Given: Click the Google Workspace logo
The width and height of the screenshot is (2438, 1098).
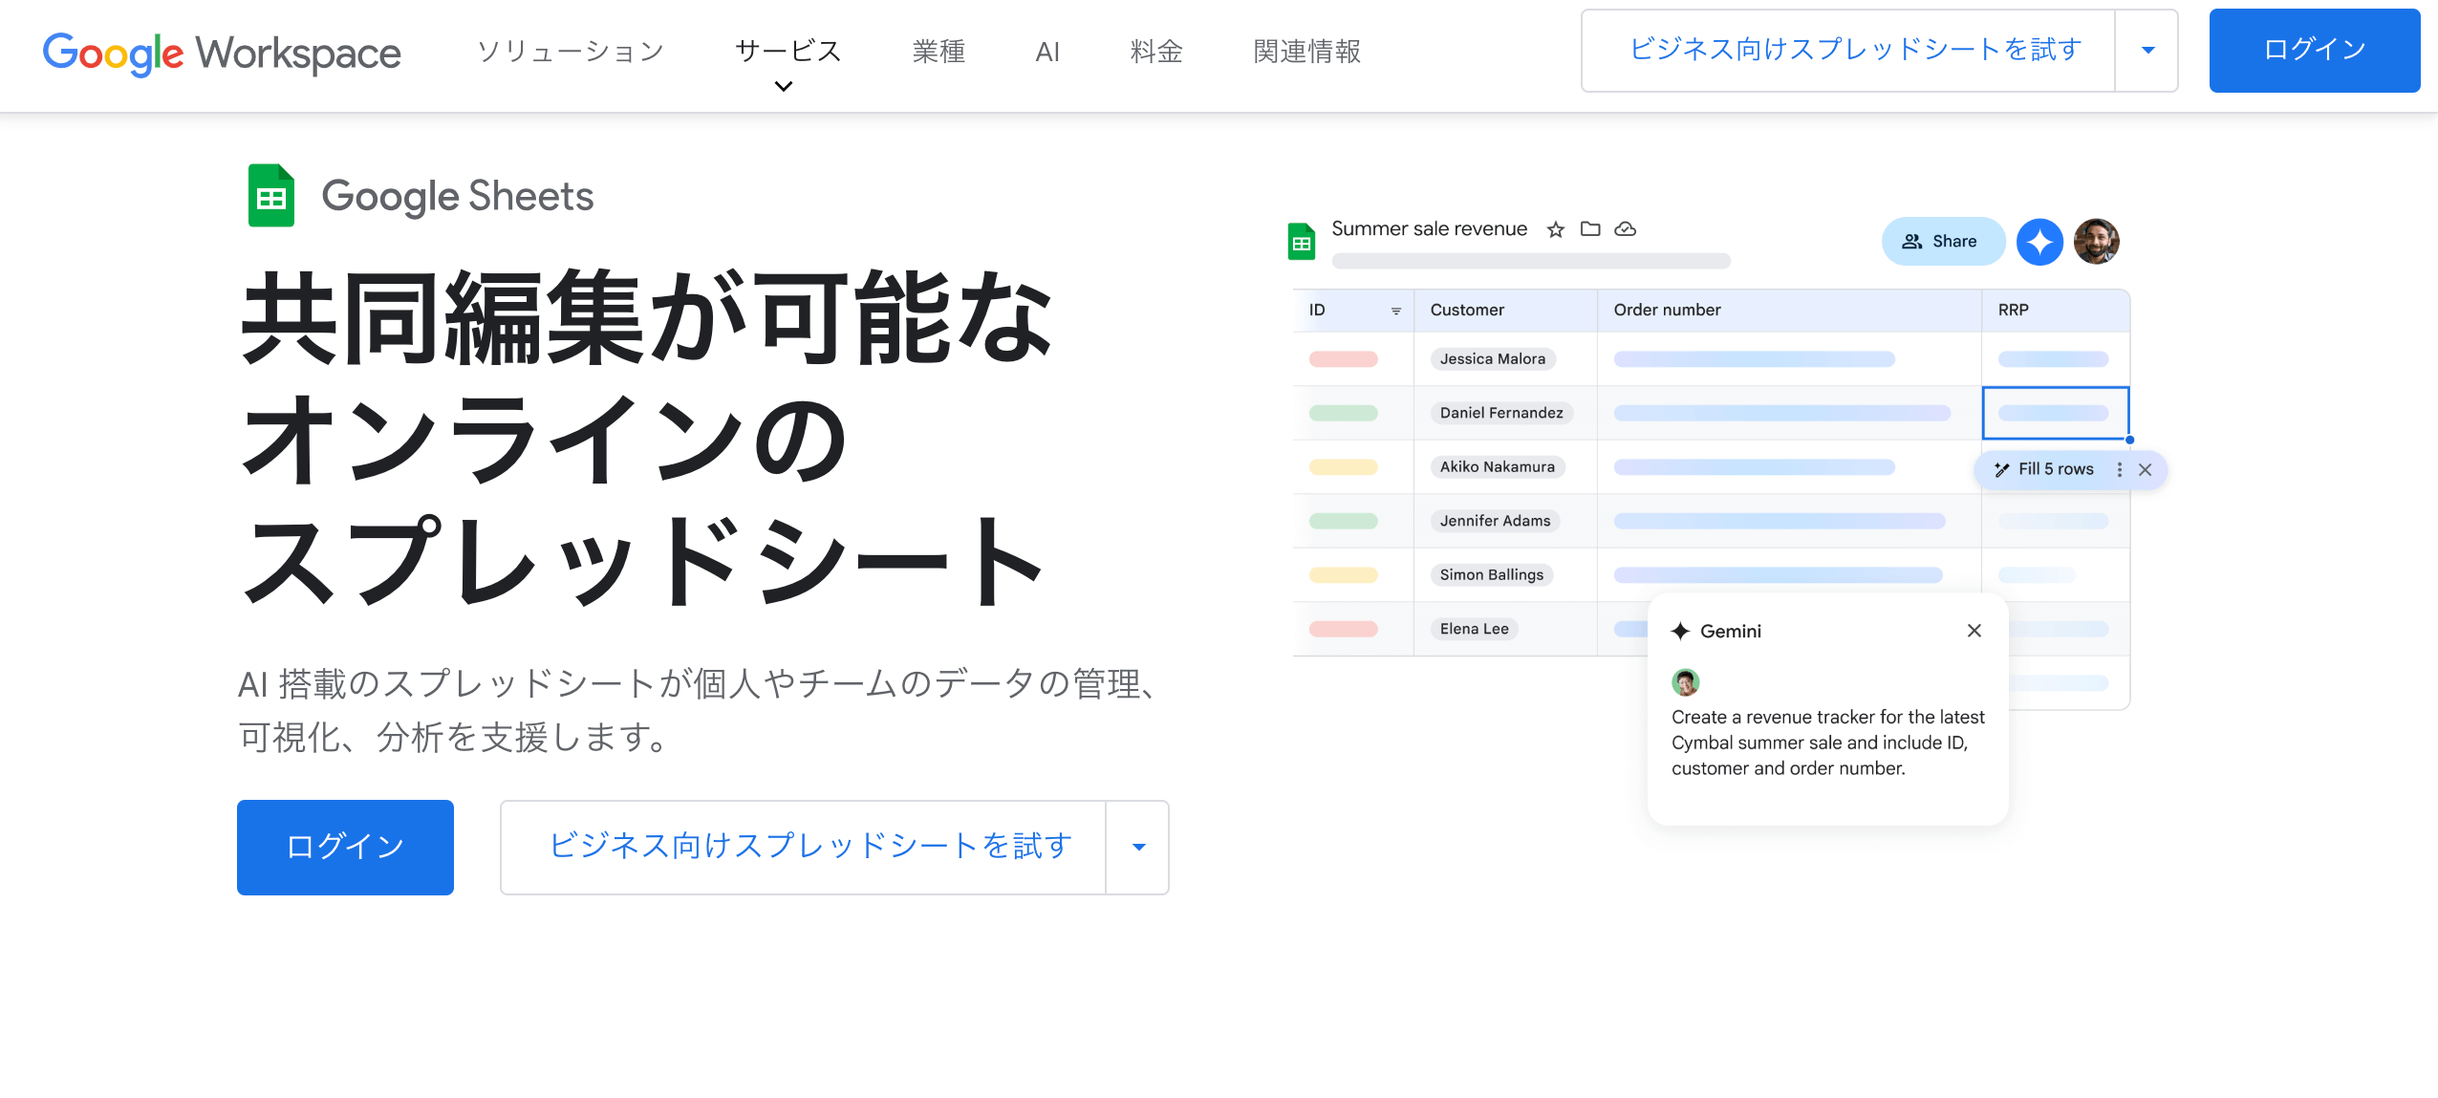Looking at the screenshot, I should [222, 53].
